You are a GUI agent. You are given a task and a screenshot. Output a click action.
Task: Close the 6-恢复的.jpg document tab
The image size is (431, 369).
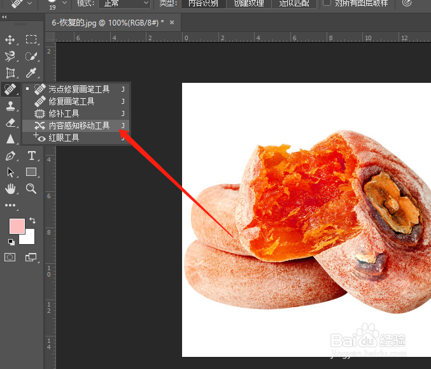pyautogui.click(x=172, y=22)
